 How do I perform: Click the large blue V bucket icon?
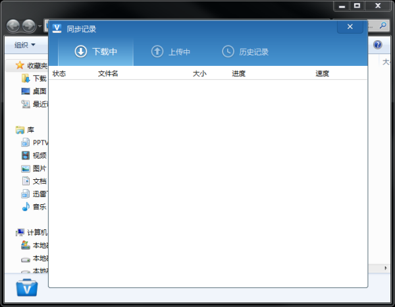(x=27, y=288)
